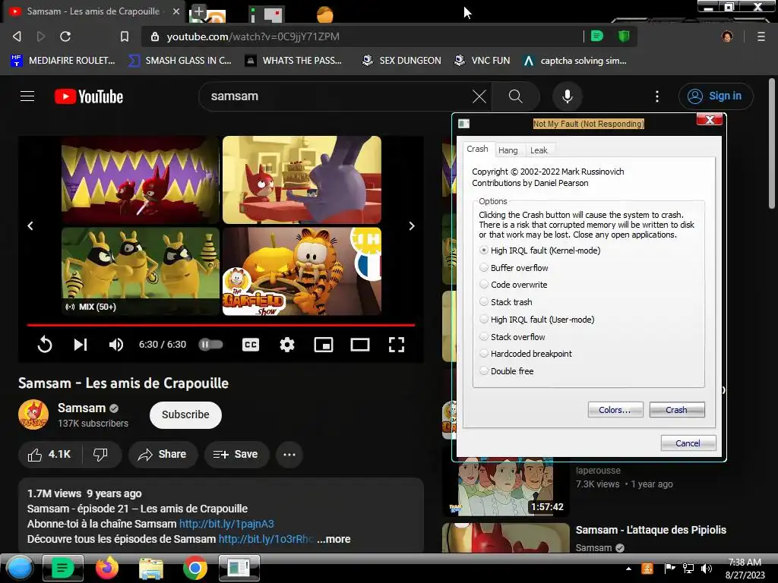778x583 pixels.
Task: Subscribe to the Samsam channel
Action: coord(185,414)
